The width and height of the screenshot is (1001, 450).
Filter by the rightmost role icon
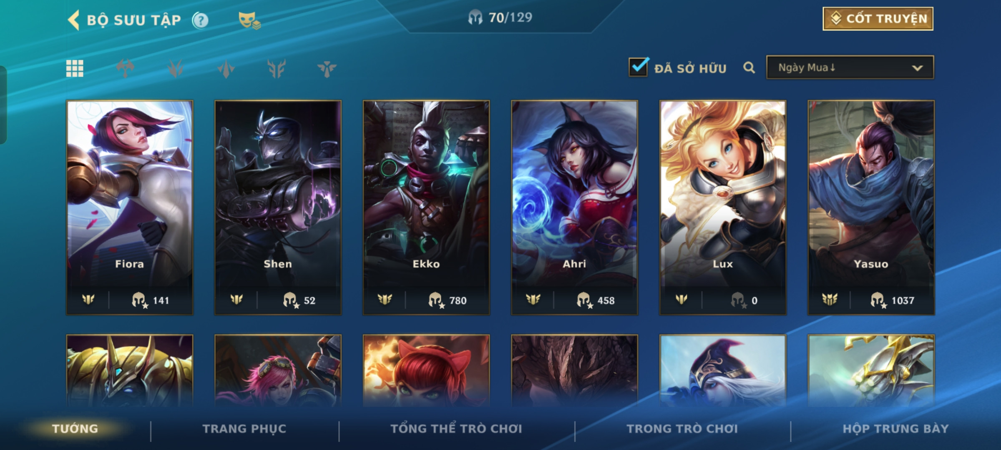(327, 68)
